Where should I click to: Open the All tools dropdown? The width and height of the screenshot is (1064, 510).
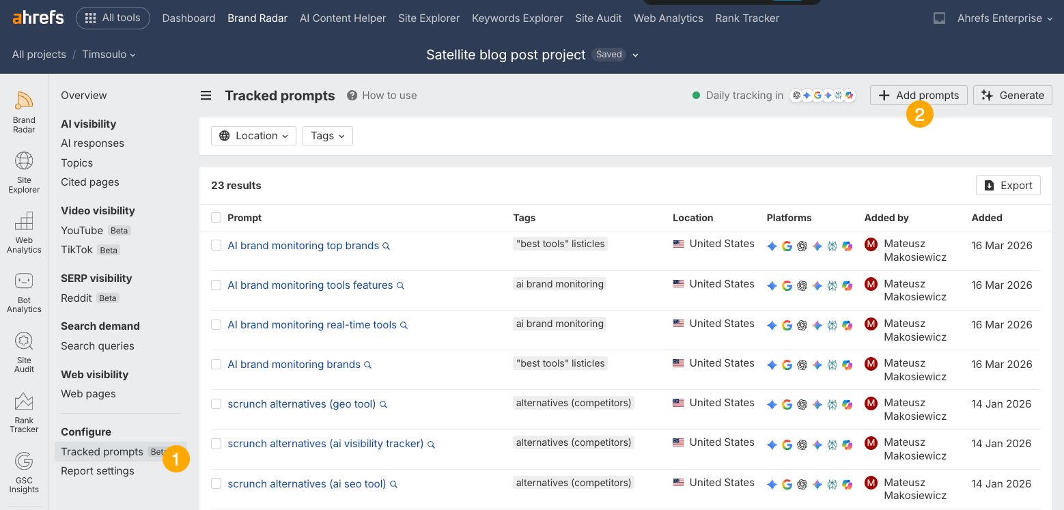[x=113, y=18]
